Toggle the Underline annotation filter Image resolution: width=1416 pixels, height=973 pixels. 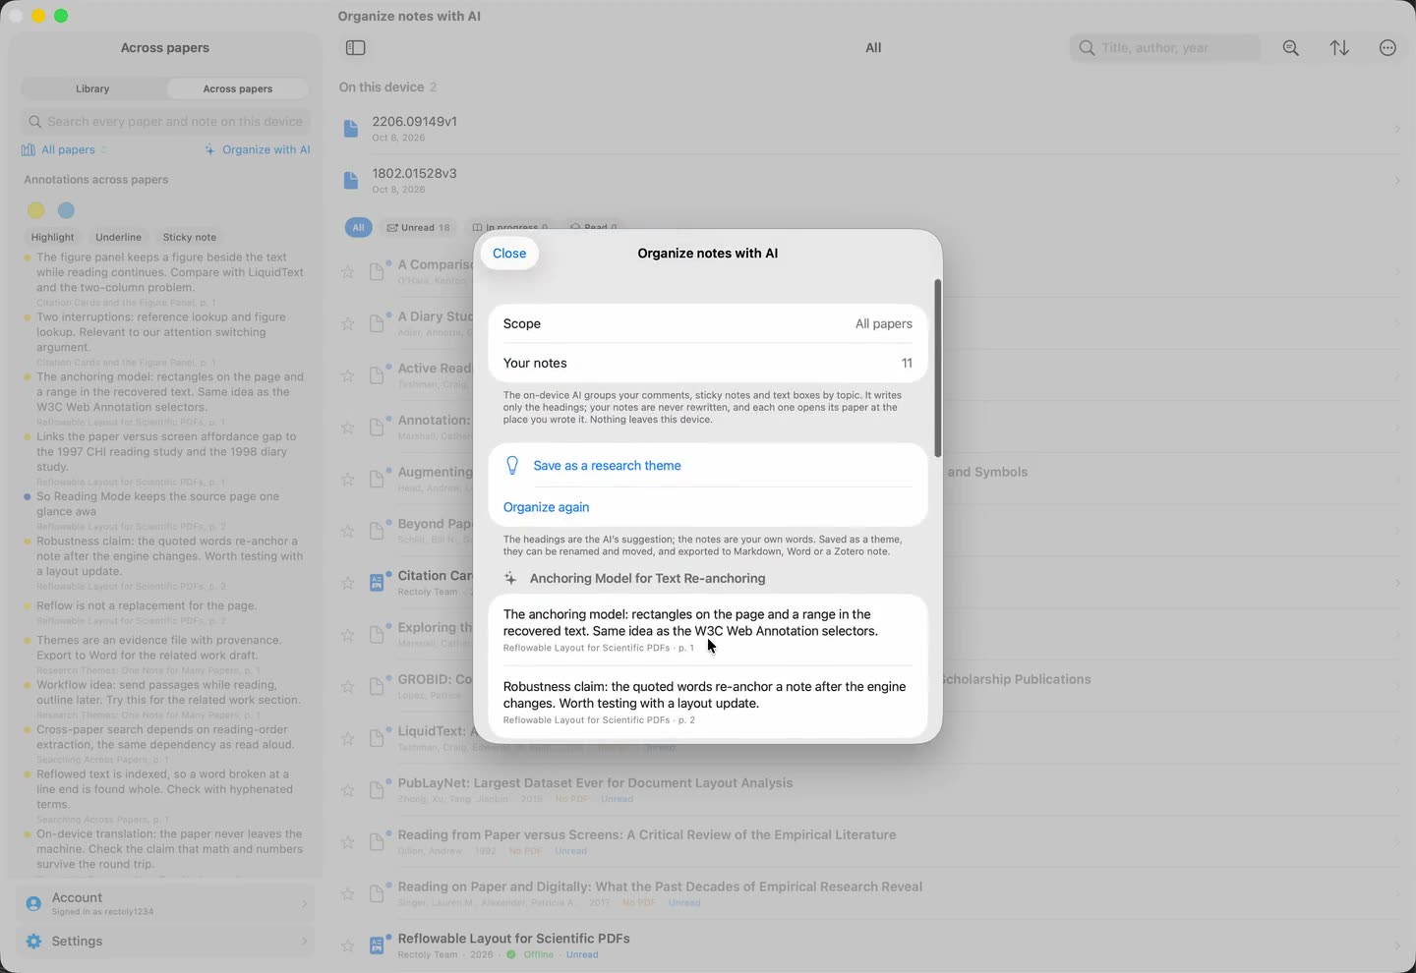(118, 237)
